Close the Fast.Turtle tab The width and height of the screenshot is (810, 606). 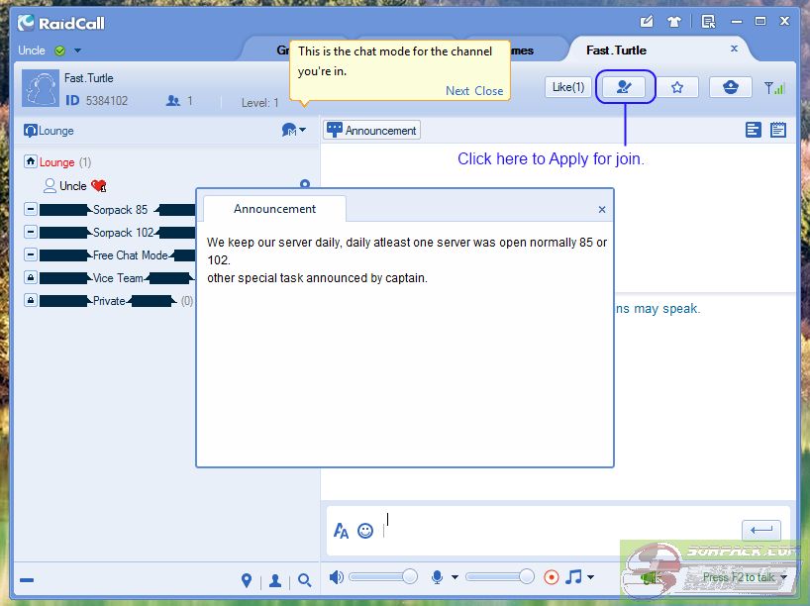(x=734, y=49)
